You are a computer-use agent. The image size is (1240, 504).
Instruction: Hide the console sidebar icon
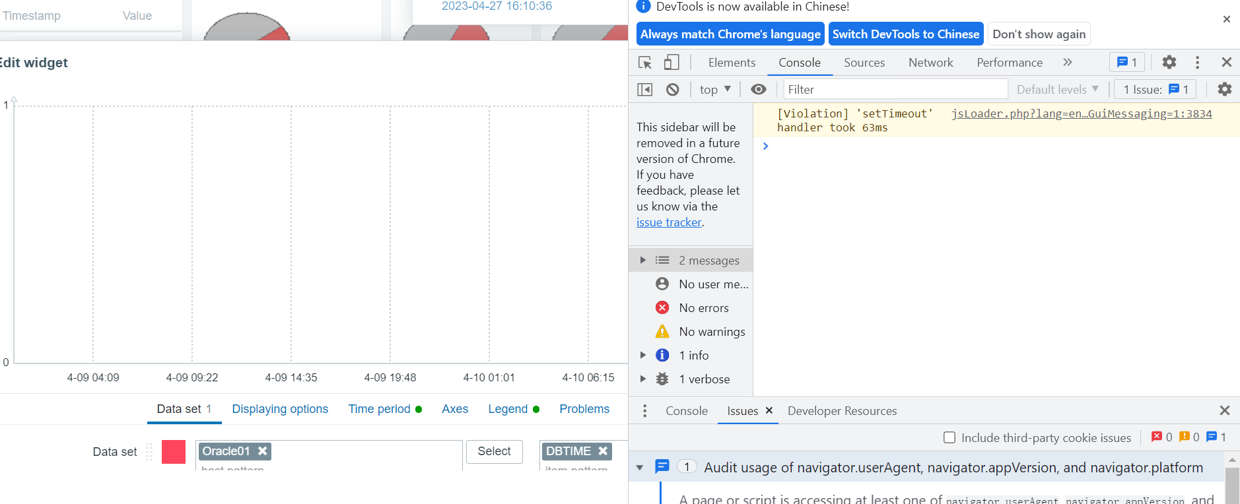(x=645, y=89)
